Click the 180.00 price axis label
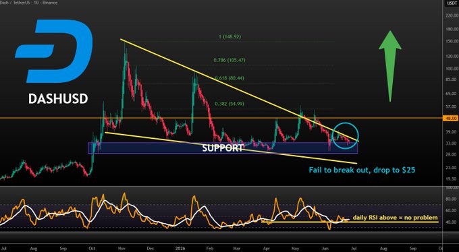459x252 pixels. tap(452, 29)
